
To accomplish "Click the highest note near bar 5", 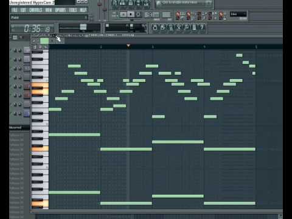I will (x=239, y=55).
